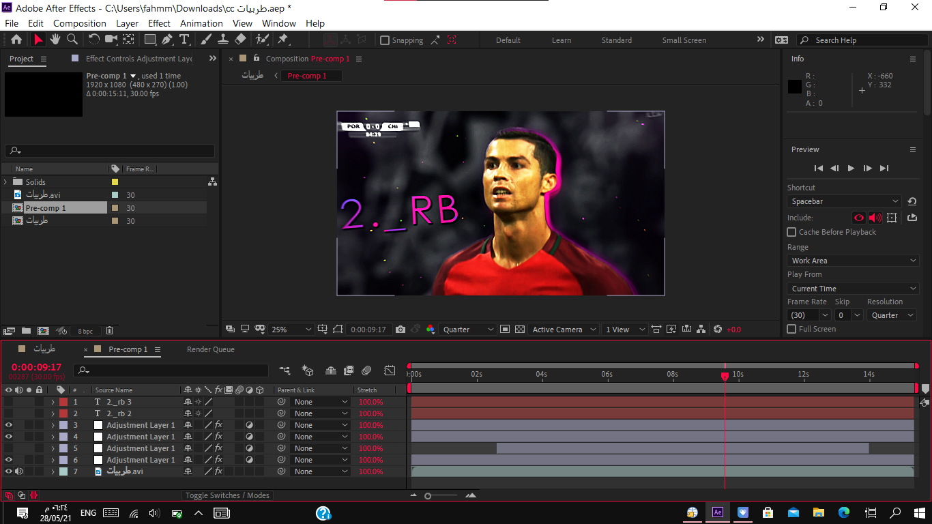Click the Ae icon in the Windows taskbar
Image resolution: width=932 pixels, height=524 pixels.
pos(718,512)
